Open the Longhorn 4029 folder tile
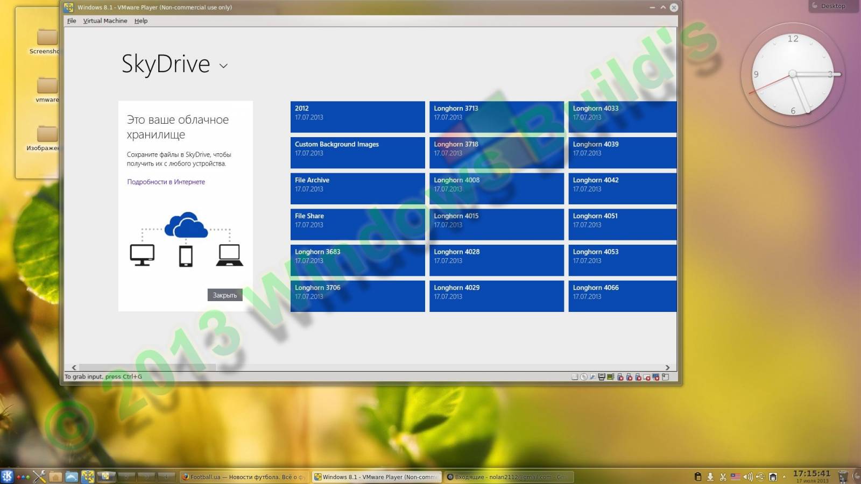861x484 pixels. [497, 296]
